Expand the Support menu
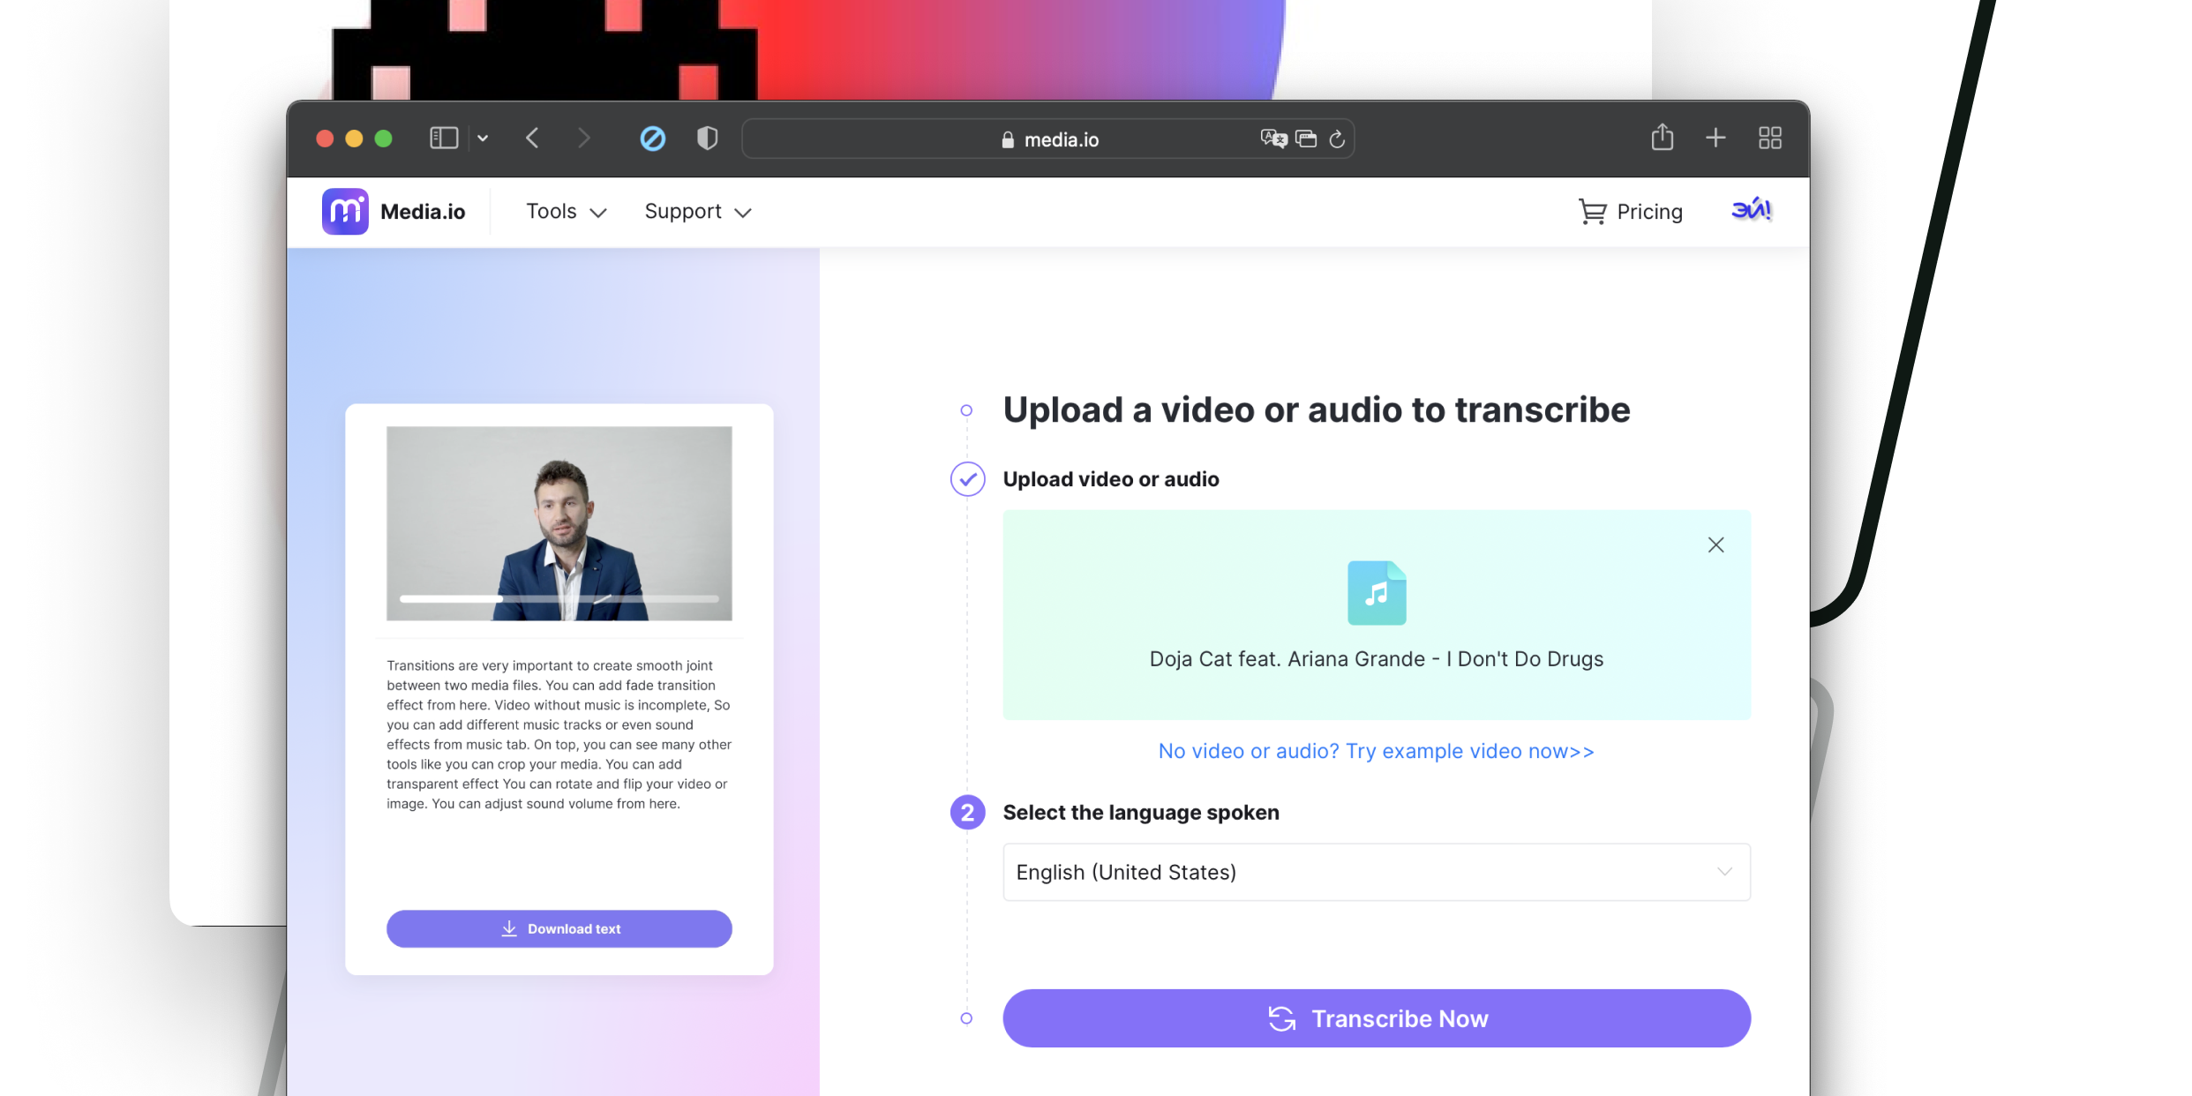Viewport: 2192px width, 1096px height. tap(697, 212)
